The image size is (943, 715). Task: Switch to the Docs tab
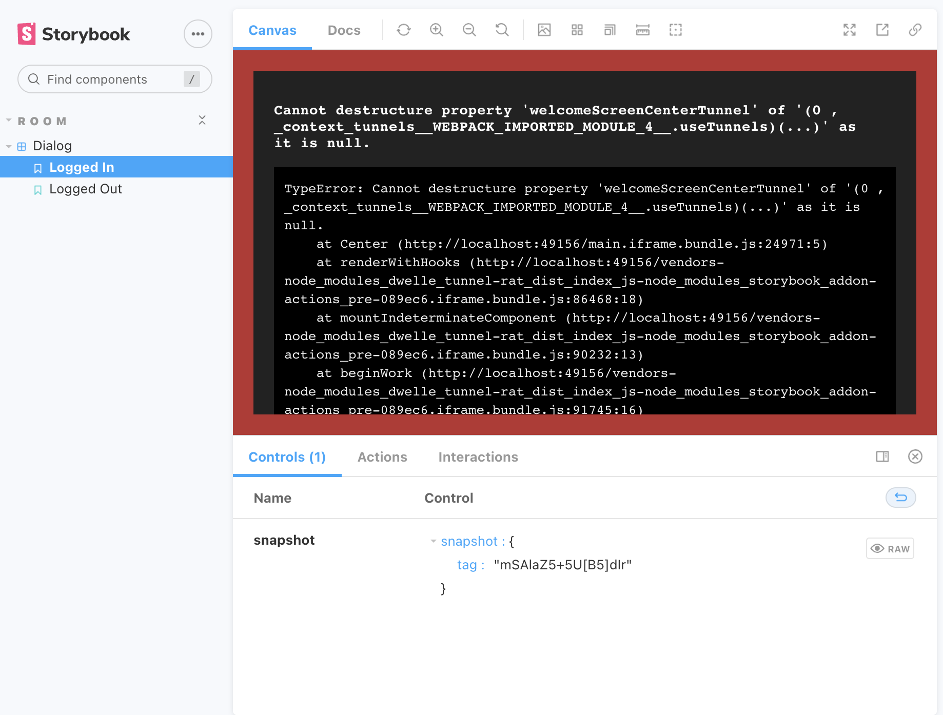344,30
